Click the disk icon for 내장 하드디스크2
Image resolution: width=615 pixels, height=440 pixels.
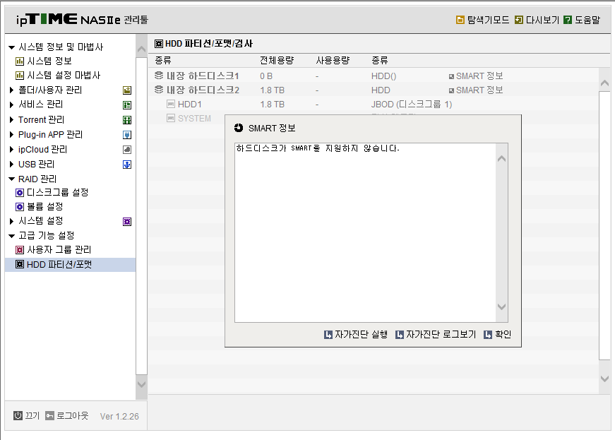click(159, 90)
